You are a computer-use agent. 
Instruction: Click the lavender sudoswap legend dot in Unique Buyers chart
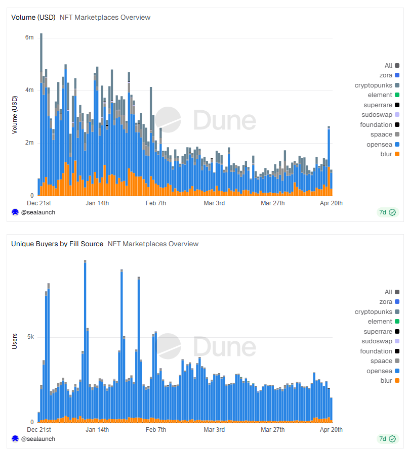[397, 341]
